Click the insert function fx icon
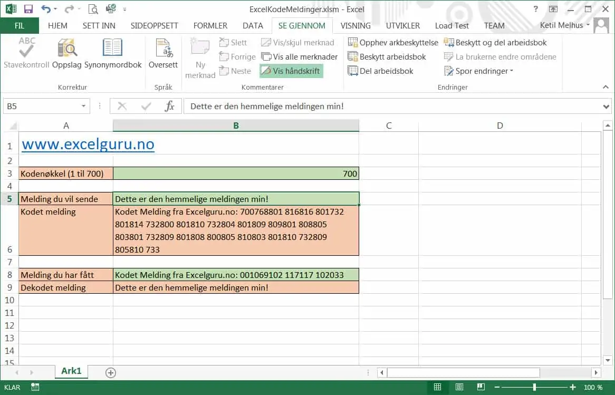This screenshot has width=615, height=395. coord(169,106)
